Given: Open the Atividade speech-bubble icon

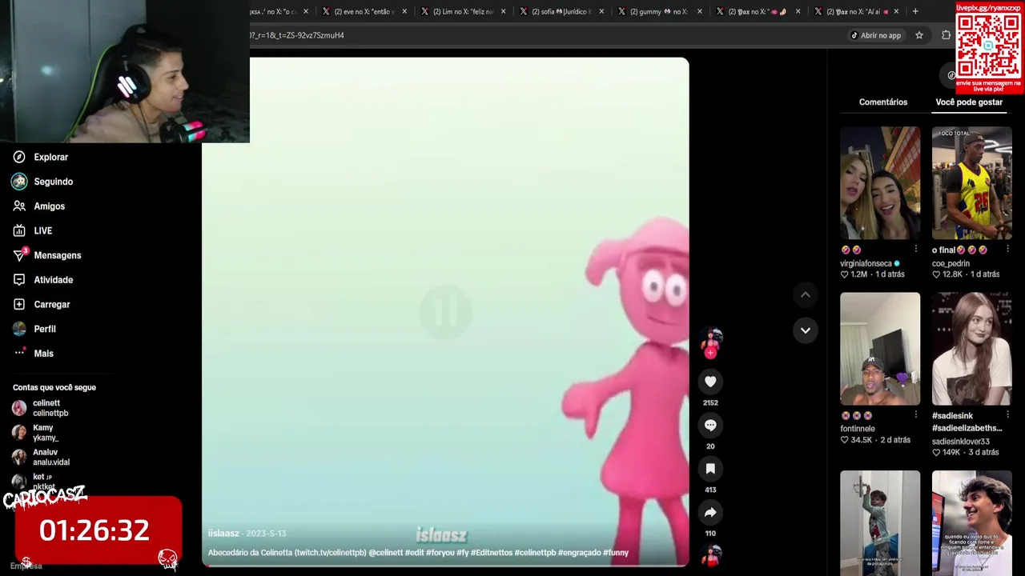Looking at the screenshot, I should [x=19, y=280].
